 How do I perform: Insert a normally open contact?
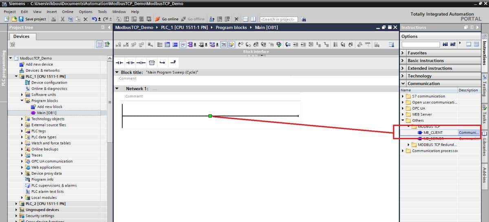(119, 62)
